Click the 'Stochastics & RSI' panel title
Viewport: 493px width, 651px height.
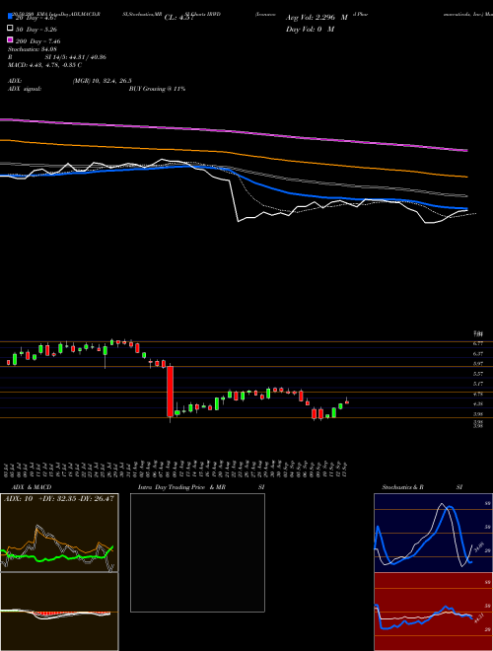tap(422, 487)
